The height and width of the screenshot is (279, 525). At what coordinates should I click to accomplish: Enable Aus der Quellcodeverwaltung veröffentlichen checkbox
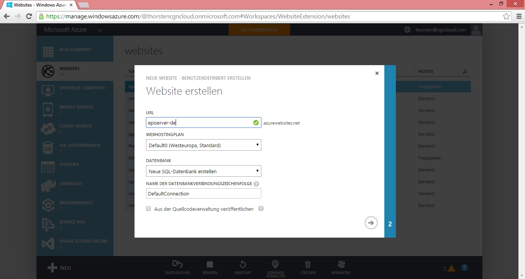click(x=148, y=209)
